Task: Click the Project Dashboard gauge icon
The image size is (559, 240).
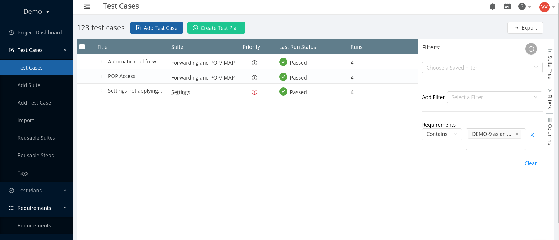Action: point(11,33)
